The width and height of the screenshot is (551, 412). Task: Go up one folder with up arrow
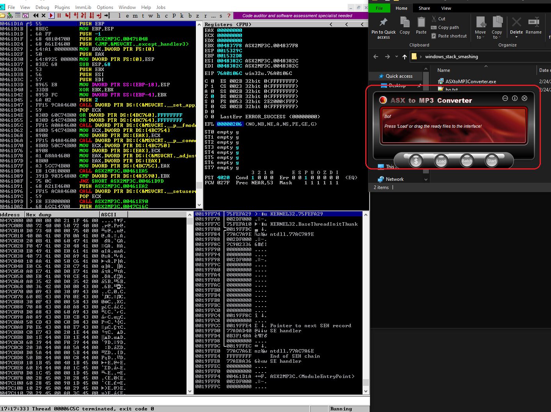[405, 57]
